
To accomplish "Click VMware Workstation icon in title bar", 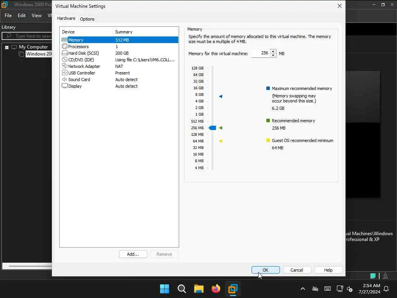I will click(x=5, y=5).
